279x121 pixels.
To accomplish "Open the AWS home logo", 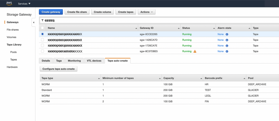I will click(9, 3).
